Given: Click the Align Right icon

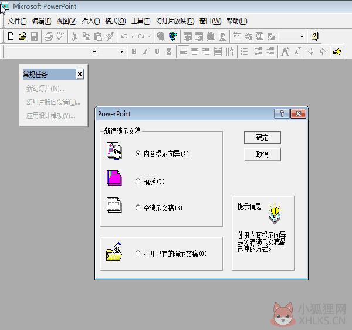Looking at the screenshot, I should click(206, 52).
